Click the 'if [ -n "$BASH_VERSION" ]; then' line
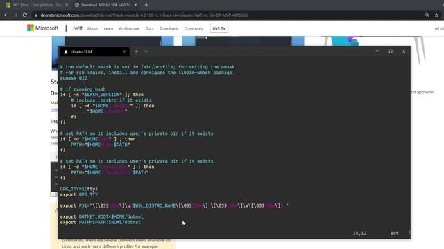 tap(102, 95)
